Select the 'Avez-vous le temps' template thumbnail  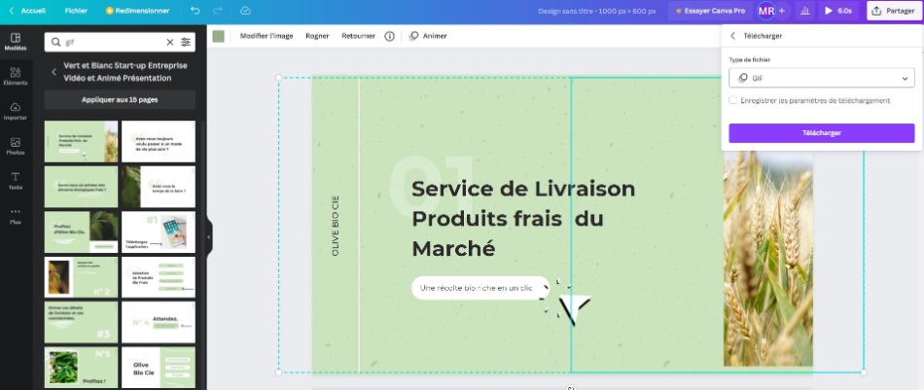point(159,187)
